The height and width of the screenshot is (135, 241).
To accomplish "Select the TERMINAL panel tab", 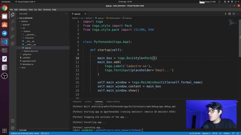I will pos(99,102).
